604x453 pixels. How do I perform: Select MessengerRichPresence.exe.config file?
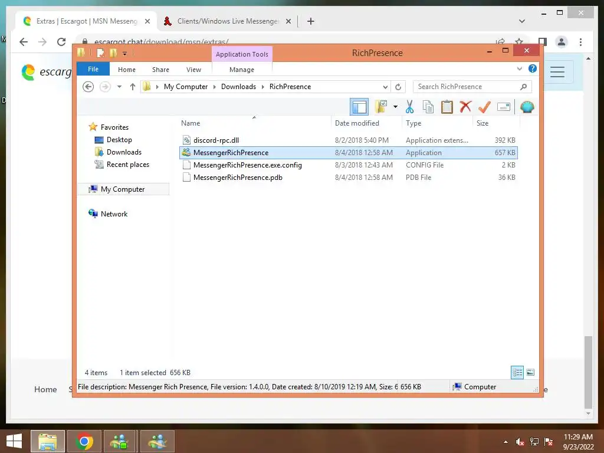(x=349, y=165)
